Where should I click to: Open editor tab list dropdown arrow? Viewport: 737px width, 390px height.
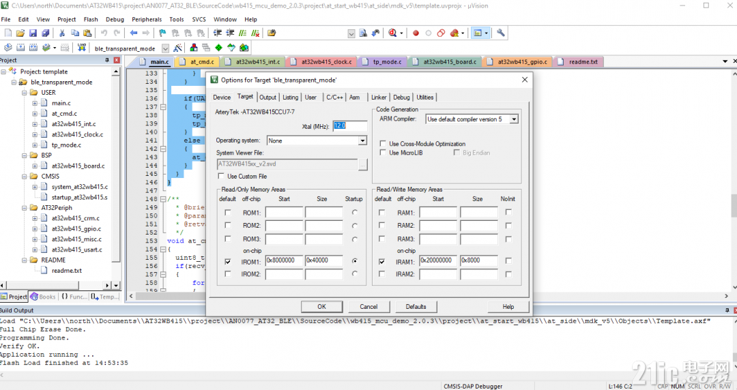[725, 61]
